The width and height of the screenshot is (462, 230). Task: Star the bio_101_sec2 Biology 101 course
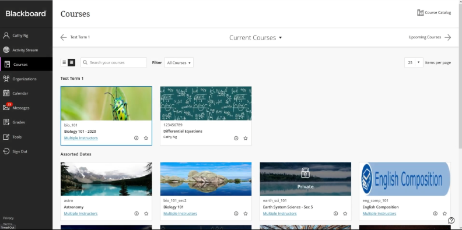click(x=246, y=214)
